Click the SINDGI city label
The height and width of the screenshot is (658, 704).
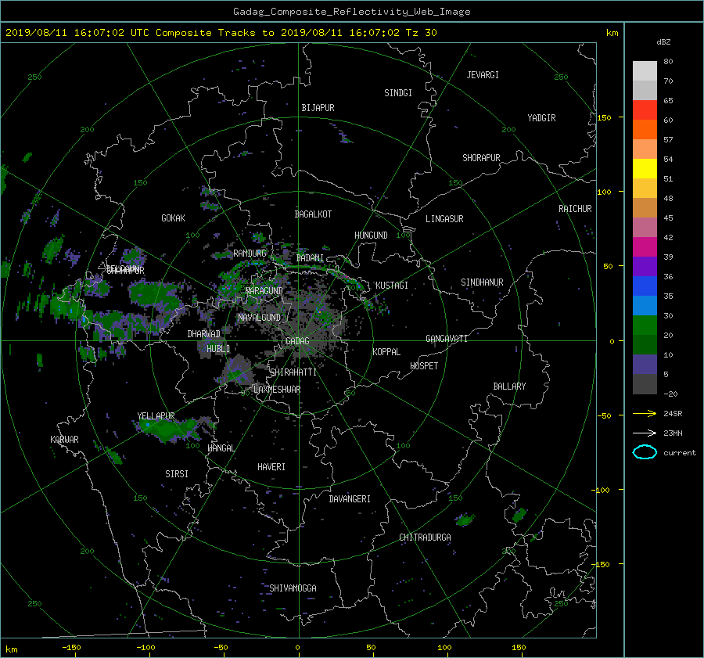click(398, 93)
